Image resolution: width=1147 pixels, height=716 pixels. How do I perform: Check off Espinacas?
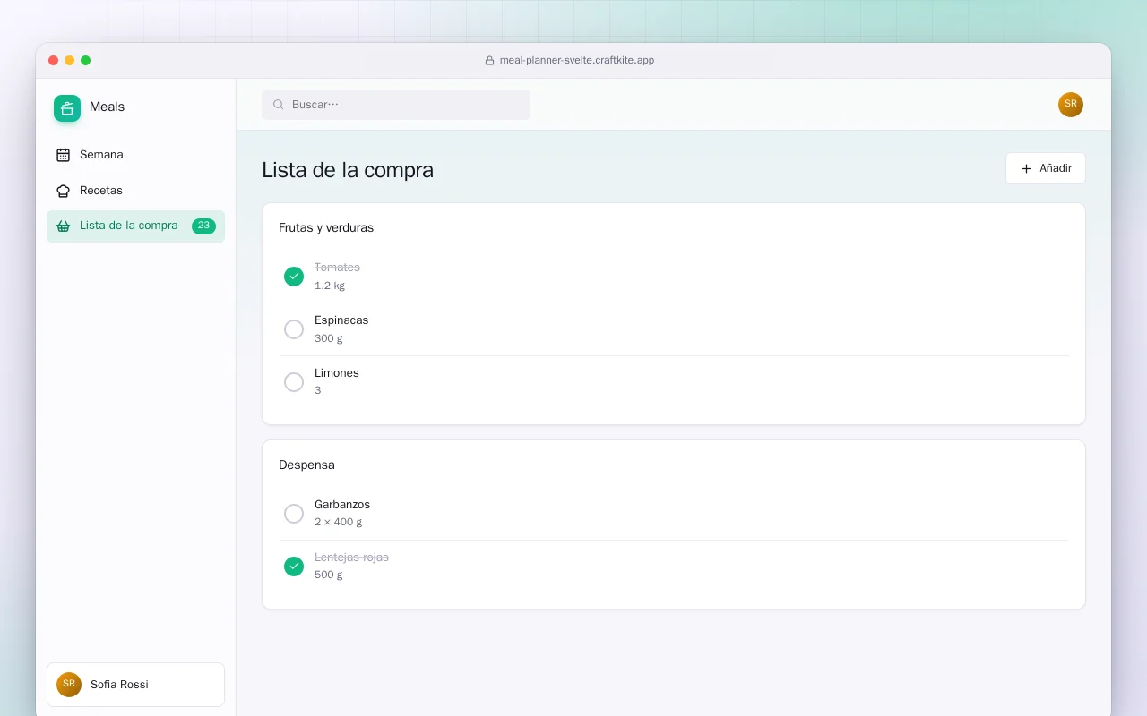pyautogui.click(x=294, y=329)
